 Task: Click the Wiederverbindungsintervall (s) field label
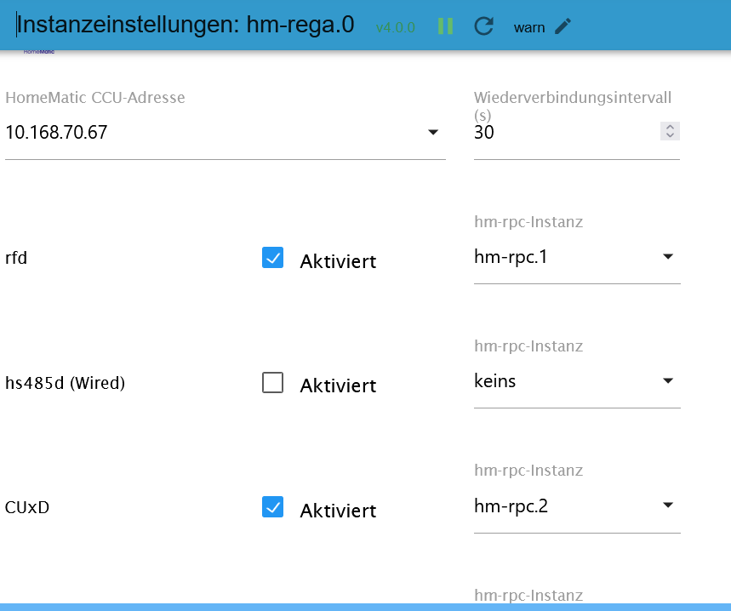tap(573, 106)
